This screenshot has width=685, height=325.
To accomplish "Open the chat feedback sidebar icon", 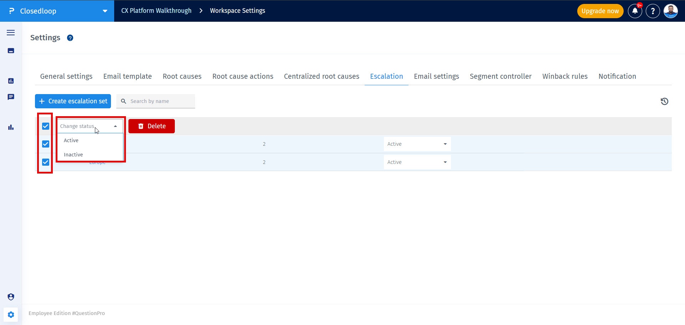I will click(11, 97).
